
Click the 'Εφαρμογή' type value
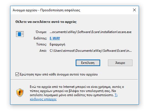57,44
